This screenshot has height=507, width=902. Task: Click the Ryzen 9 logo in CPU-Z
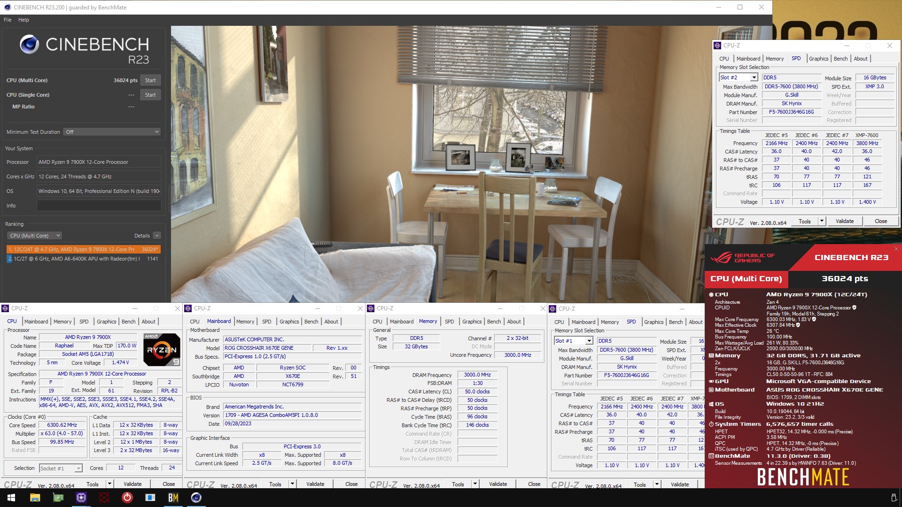162,349
